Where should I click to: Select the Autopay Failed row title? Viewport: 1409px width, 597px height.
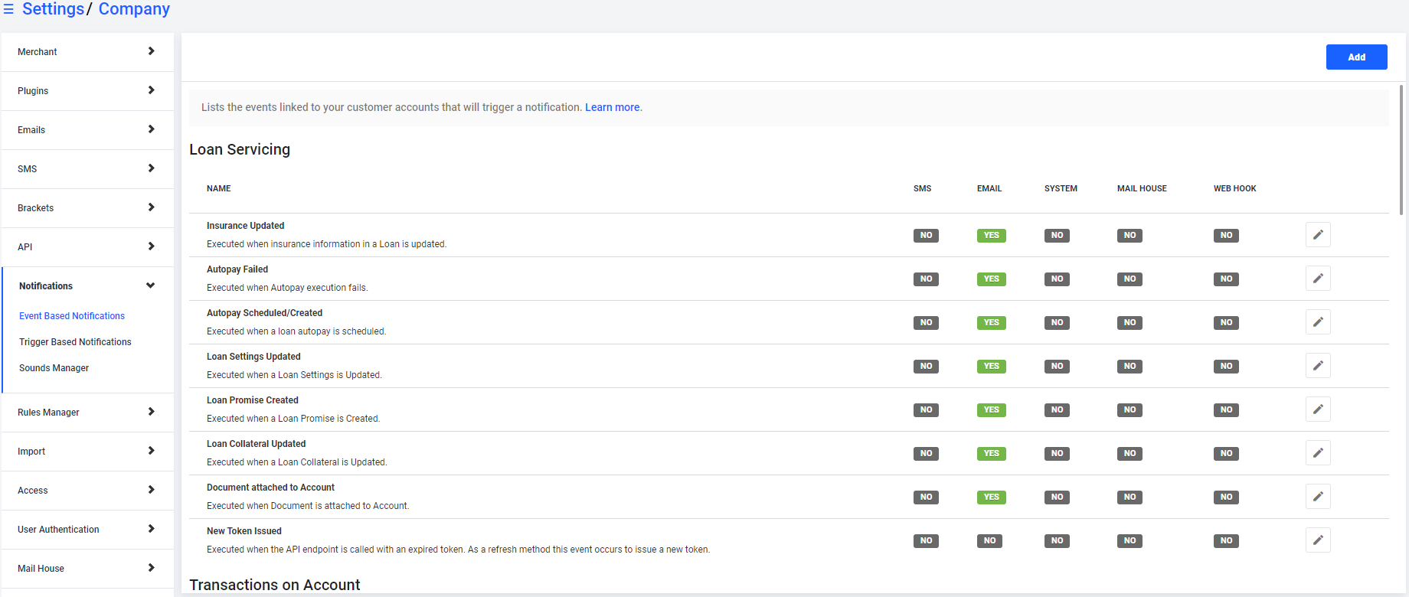click(237, 269)
